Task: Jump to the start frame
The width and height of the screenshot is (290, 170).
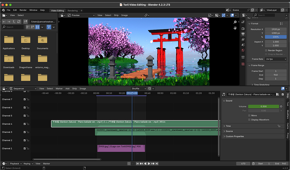Action: coord(138,164)
